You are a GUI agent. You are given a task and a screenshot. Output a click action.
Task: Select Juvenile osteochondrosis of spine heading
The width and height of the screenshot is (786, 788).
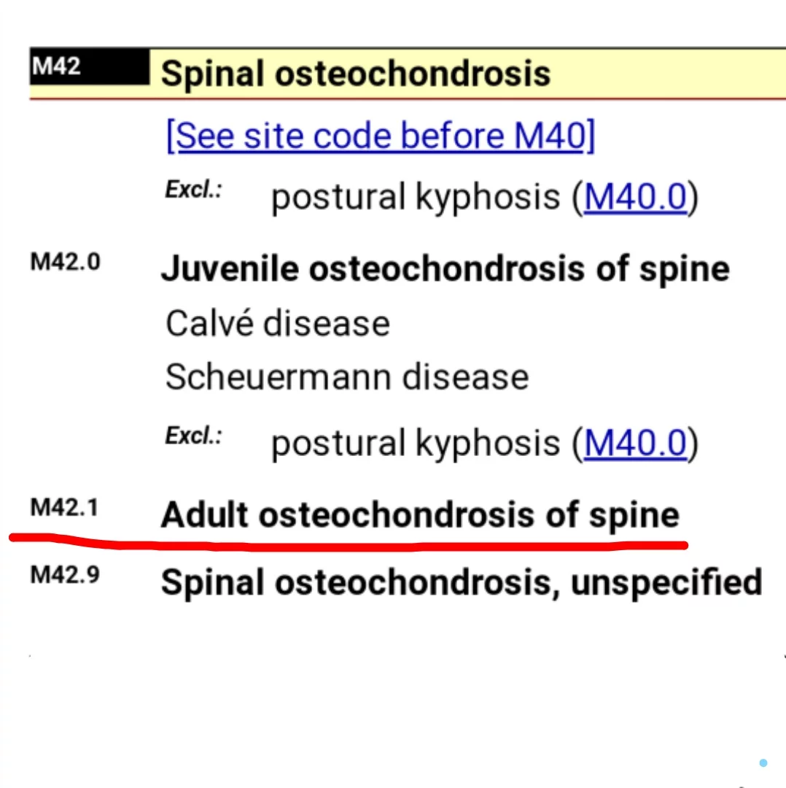445,269
